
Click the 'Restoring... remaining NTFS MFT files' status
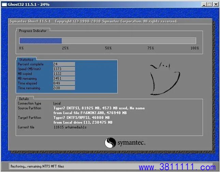[x=37, y=167]
